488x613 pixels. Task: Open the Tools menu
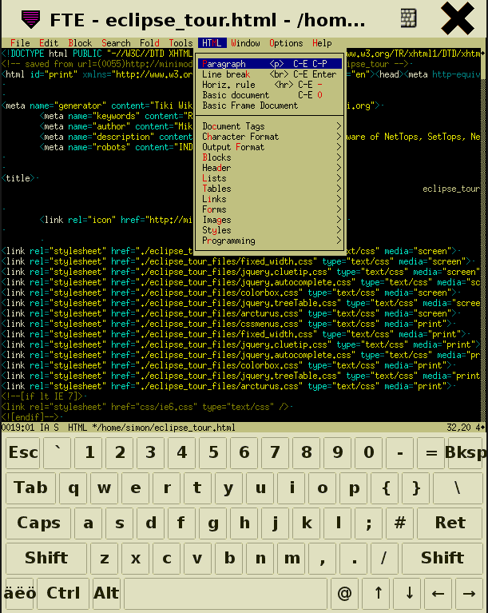(181, 43)
